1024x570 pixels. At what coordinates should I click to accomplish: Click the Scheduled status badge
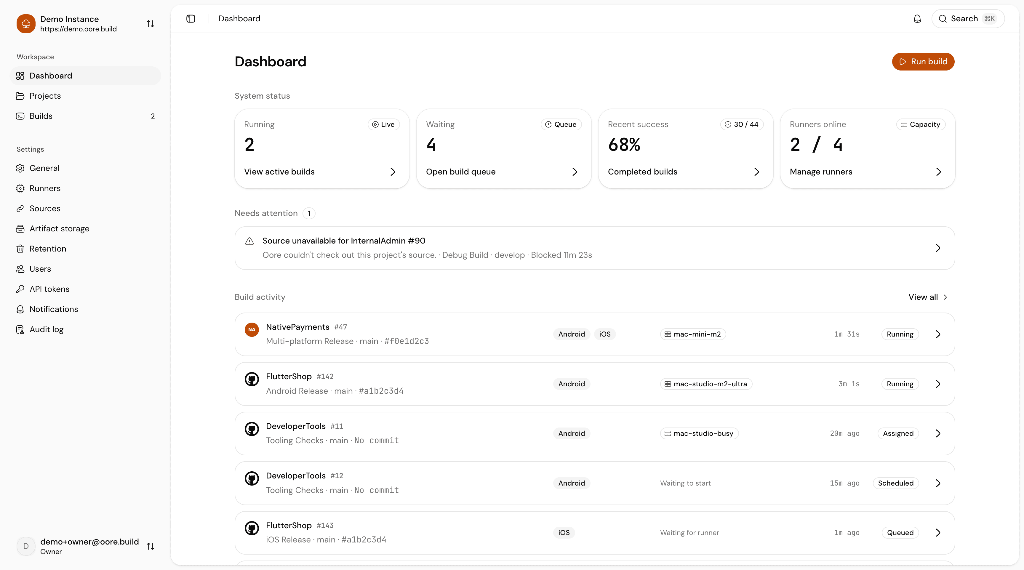(x=896, y=483)
